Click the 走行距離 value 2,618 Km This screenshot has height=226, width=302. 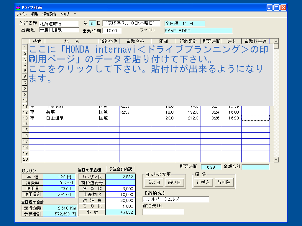(x=60, y=208)
